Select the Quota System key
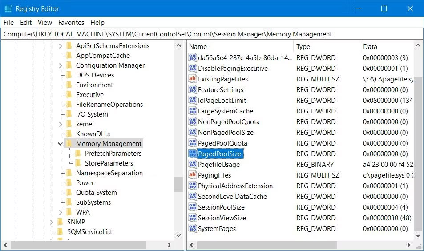424x251 pixels. [96, 193]
